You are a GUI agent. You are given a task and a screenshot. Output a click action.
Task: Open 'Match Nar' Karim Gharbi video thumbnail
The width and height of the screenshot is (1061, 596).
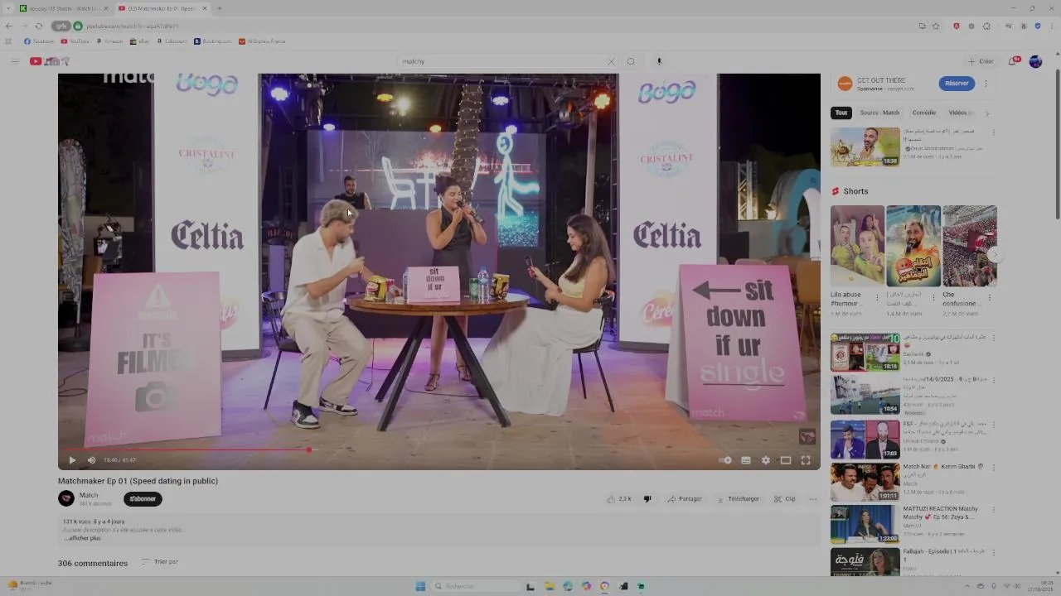click(x=865, y=482)
